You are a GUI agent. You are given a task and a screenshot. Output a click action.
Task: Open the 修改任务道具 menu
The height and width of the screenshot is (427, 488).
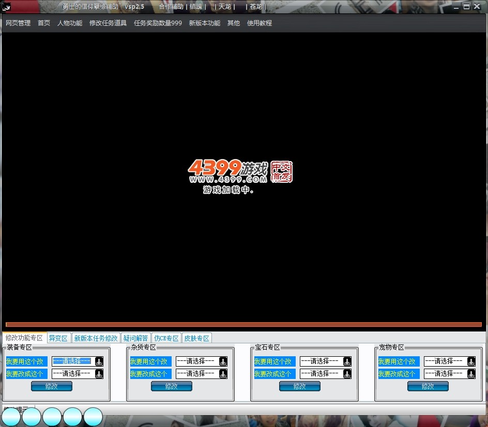(108, 23)
